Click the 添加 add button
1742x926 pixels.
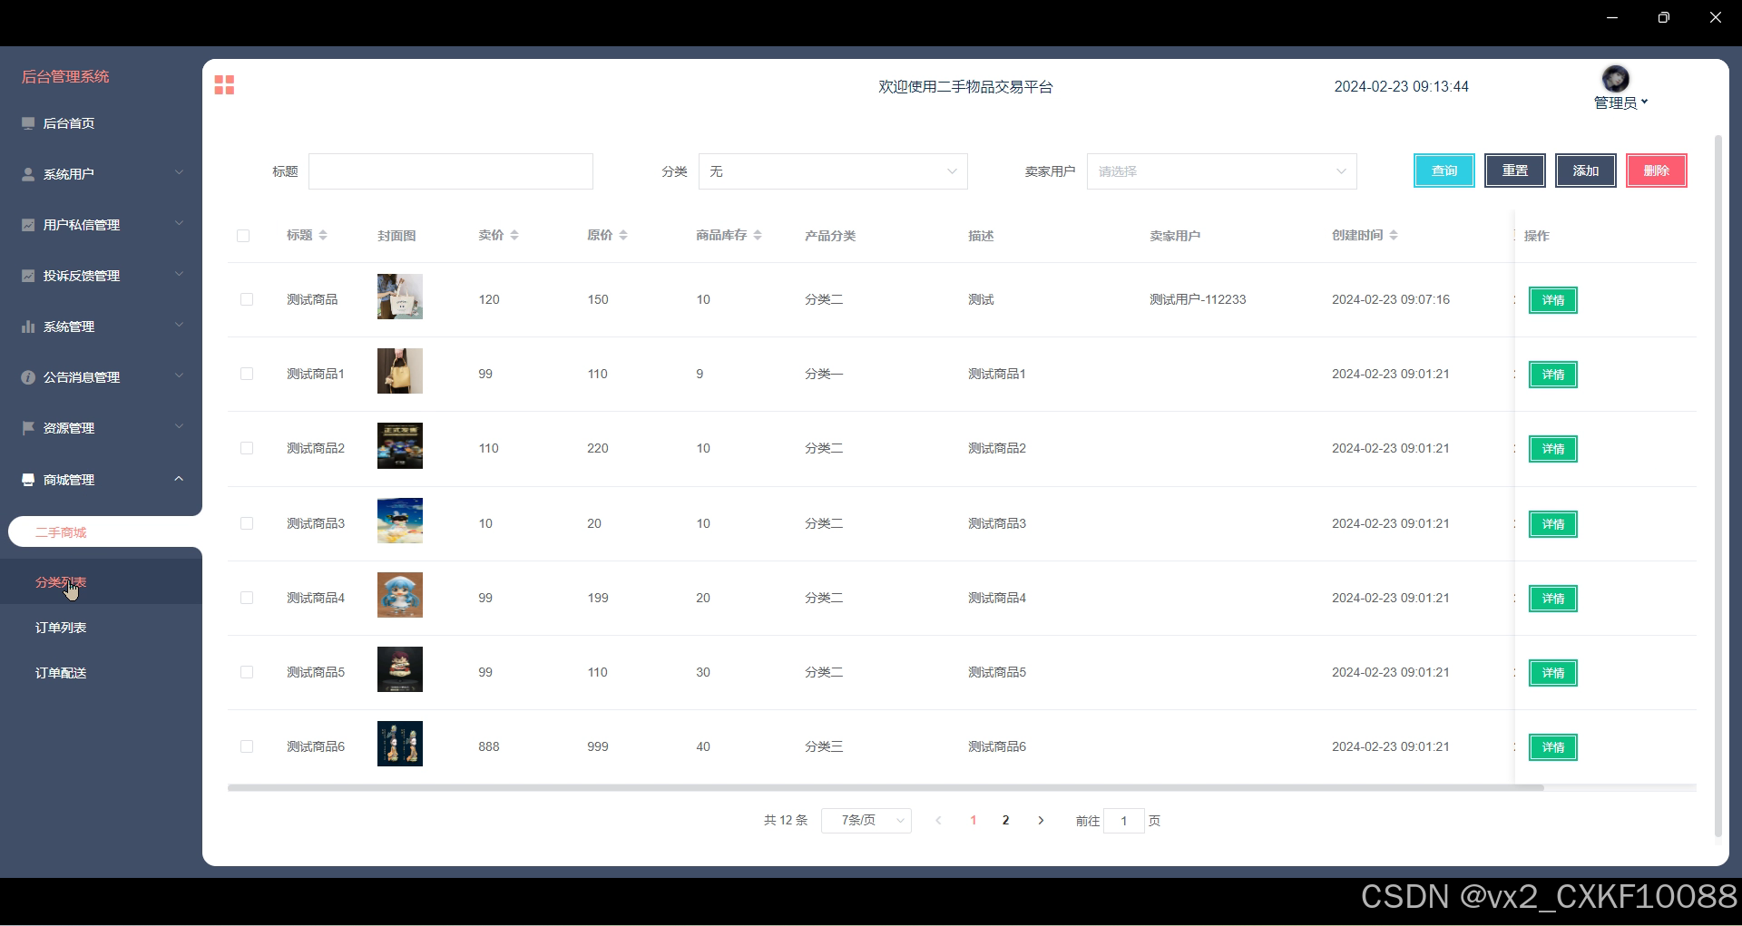coord(1586,171)
